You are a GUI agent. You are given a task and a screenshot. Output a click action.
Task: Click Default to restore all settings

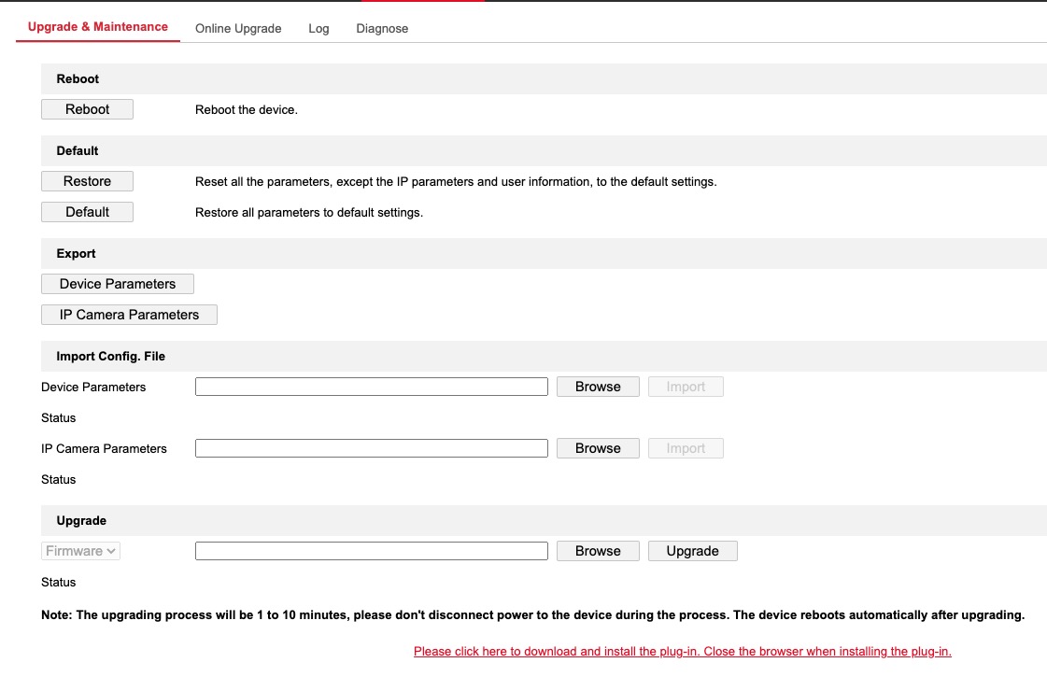87,212
